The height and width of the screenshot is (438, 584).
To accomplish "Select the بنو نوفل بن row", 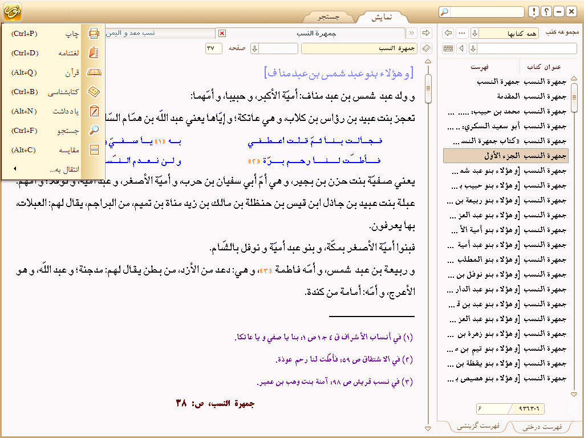I will 506,274.
